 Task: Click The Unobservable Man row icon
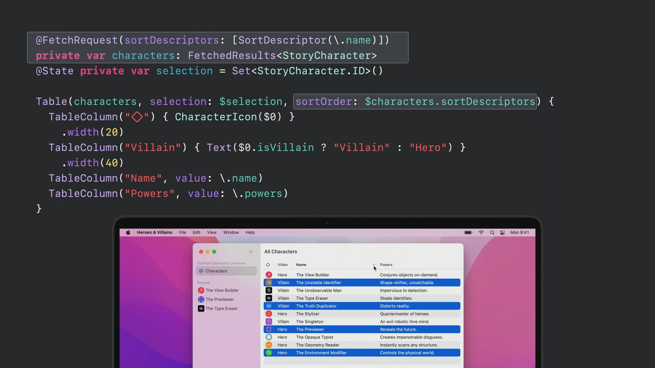[269, 291]
